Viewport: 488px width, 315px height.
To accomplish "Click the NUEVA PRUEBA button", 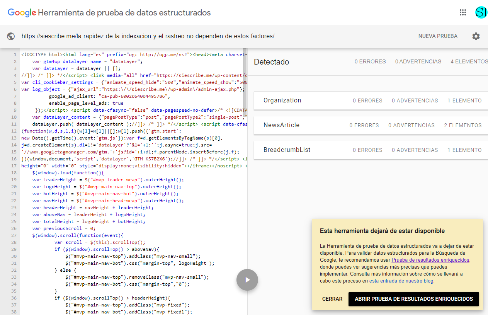I will (438, 36).
